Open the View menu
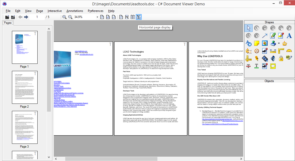The width and height of the screenshot is (295, 161). click(28, 11)
